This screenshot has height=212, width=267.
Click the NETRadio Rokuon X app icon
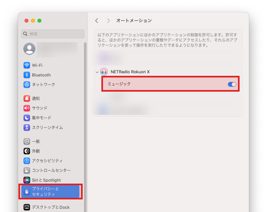(104, 72)
